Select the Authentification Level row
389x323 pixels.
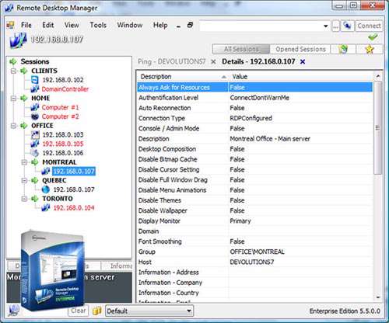tap(255, 98)
